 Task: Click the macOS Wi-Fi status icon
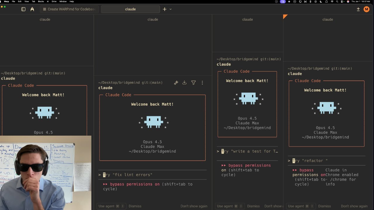pyautogui.click(x=332, y=1)
